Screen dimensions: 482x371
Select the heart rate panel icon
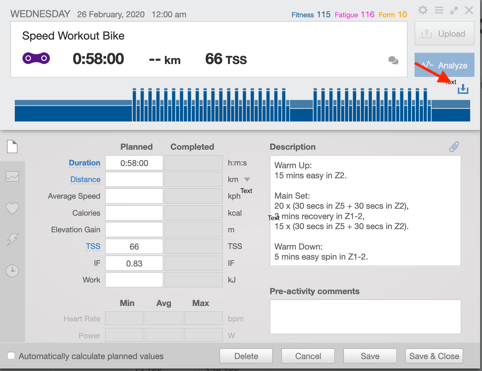(x=12, y=208)
